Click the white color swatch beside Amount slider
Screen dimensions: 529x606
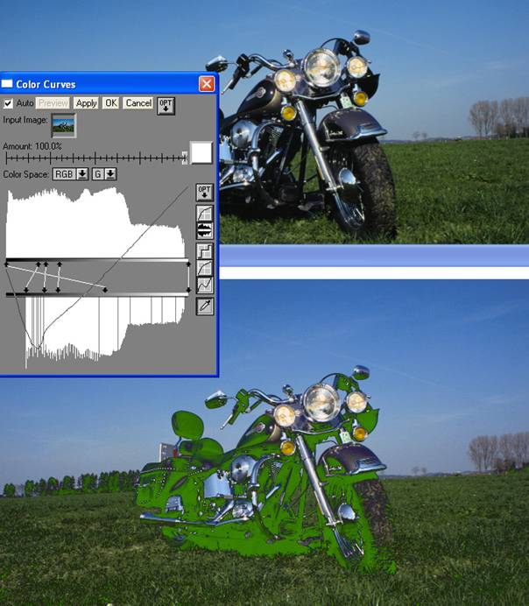coord(201,152)
